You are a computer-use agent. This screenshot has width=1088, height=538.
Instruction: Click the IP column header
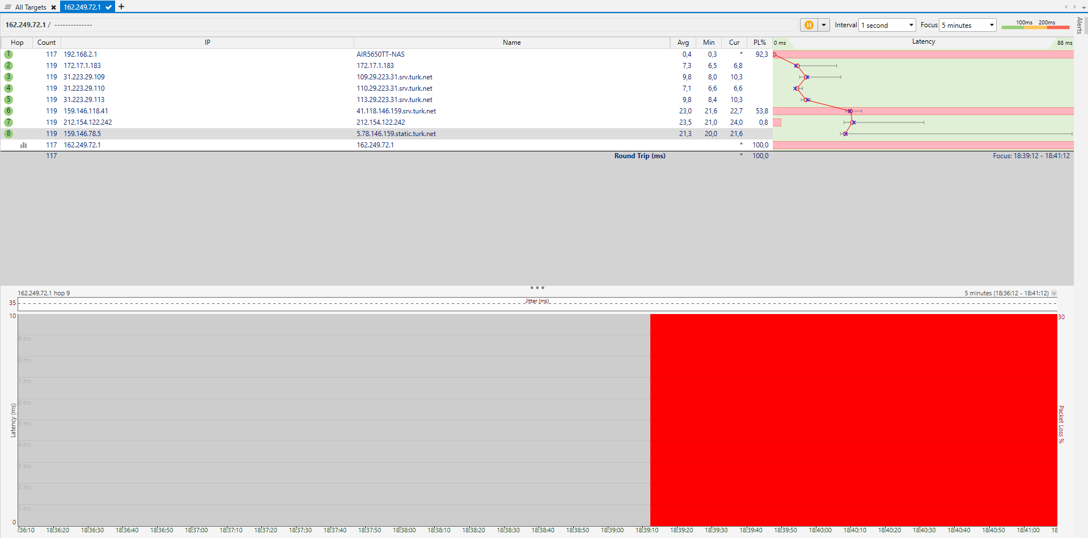point(208,43)
